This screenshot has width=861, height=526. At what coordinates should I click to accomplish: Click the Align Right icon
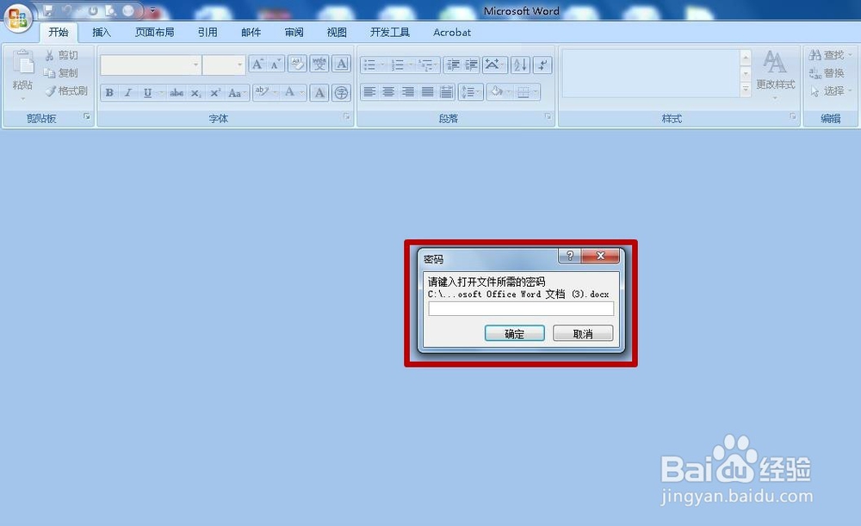point(408,92)
